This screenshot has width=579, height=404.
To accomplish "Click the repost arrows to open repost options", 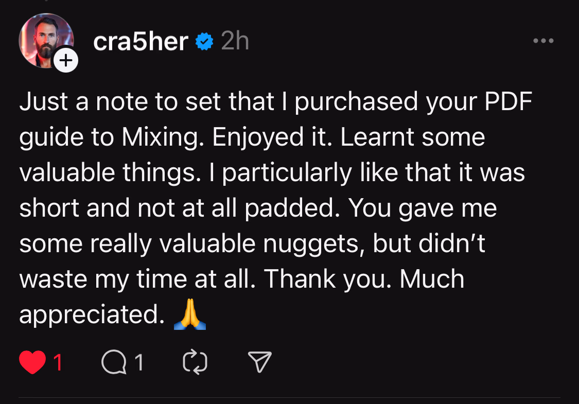I will [196, 362].
